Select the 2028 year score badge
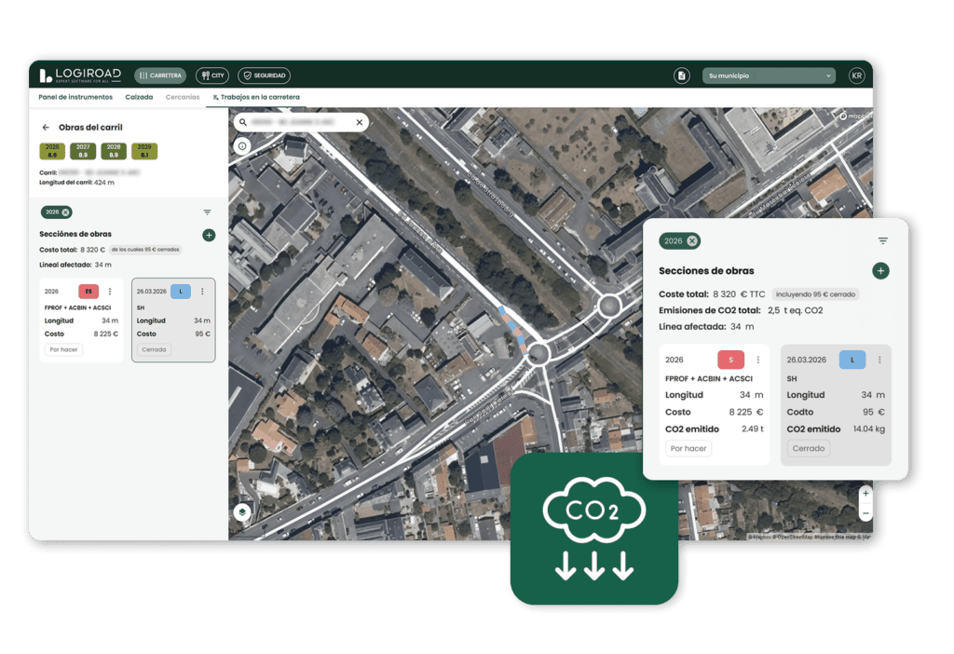The width and height of the screenshot is (954, 654). click(114, 151)
